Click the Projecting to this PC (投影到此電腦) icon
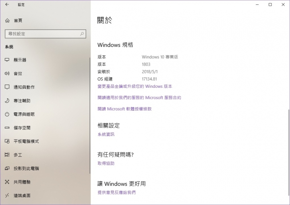Viewport: 290px width, 205px height. pos(7,168)
